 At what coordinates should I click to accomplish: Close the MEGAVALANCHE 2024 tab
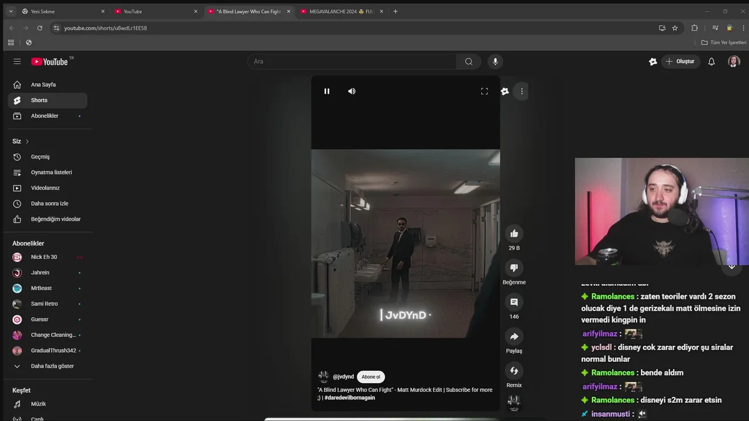(x=382, y=11)
